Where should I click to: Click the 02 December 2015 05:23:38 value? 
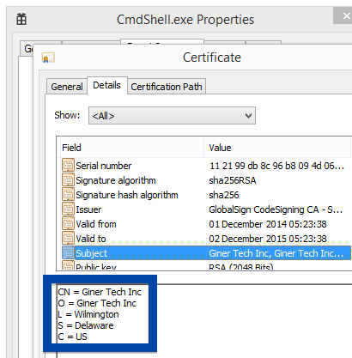coord(268,239)
